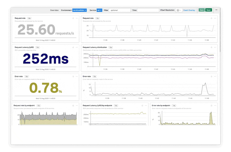Open the Event Overlay link
This screenshot has height=152, width=231.
pos(189,10)
